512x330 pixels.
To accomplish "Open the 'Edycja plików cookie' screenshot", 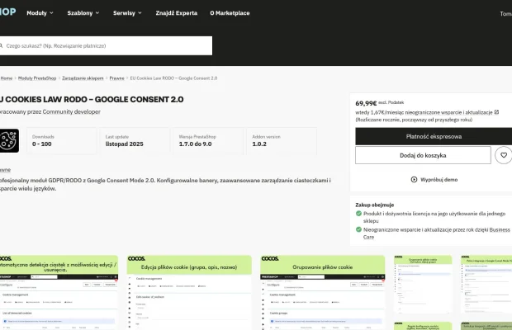I will [x=189, y=293].
